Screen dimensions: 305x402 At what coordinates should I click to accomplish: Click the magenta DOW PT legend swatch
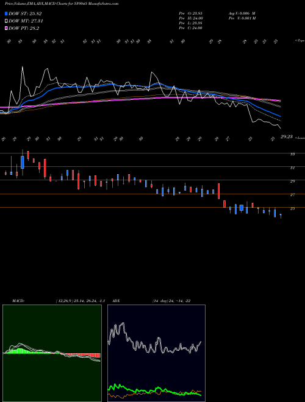6,28
